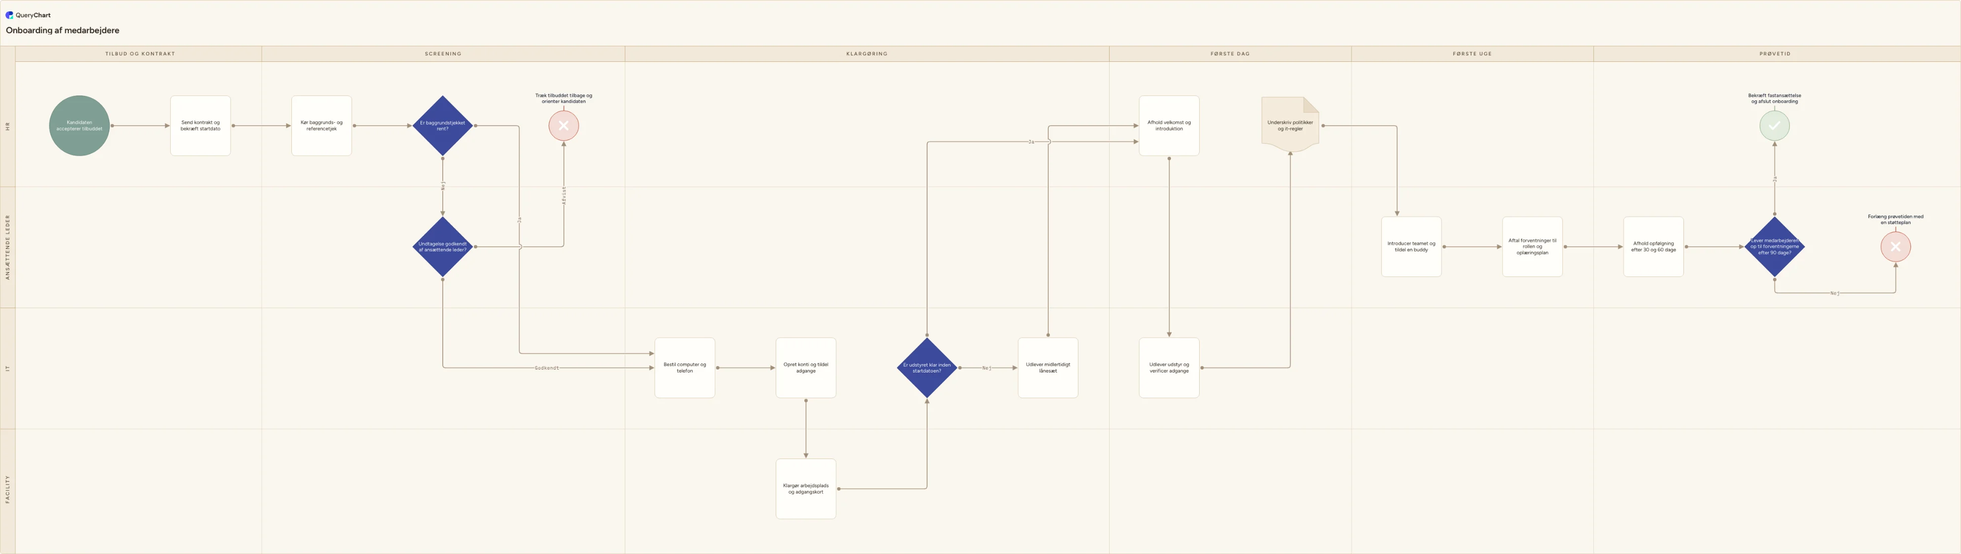1961x554 pixels.
Task: Click the 'Onboarding af medarbejdere' title
Action: coord(62,31)
